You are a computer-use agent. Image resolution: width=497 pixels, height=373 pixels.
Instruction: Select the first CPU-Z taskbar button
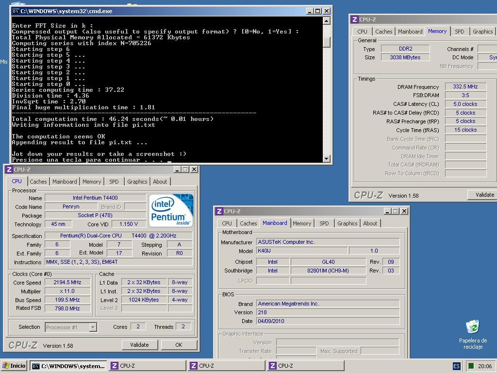(148, 366)
